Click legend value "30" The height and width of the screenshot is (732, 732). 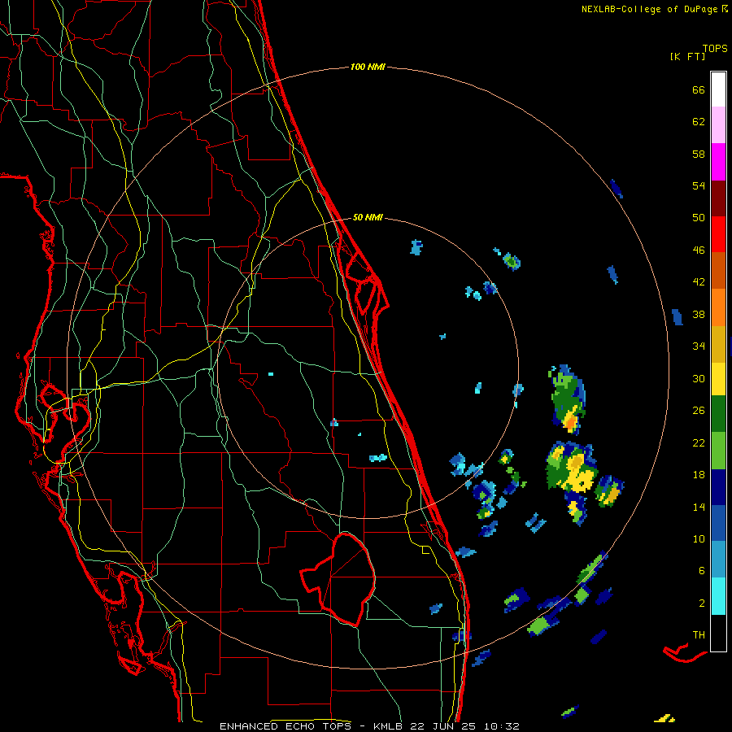click(699, 378)
